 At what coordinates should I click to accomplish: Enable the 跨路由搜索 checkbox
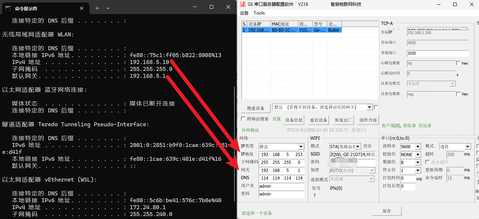click(x=243, y=119)
